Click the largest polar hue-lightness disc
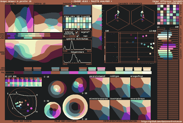Image resolution: width=183 pixels, height=123 pixels. pyautogui.click(x=75, y=107)
